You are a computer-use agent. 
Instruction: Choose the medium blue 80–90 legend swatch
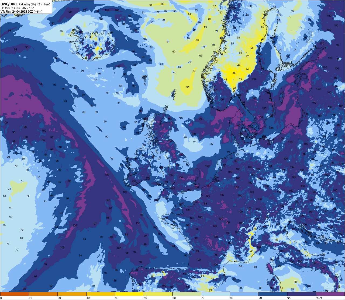(244, 294)
